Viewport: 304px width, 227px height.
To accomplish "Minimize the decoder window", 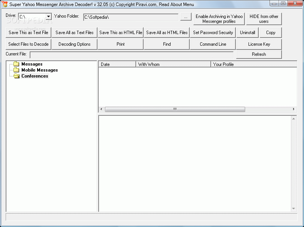I will (274, 3).
